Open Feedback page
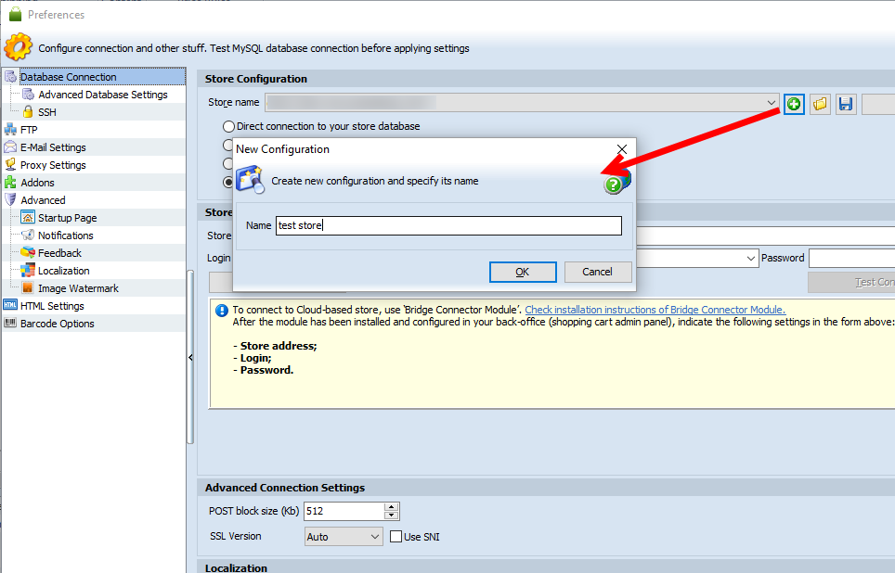 [x=59, y=253]
